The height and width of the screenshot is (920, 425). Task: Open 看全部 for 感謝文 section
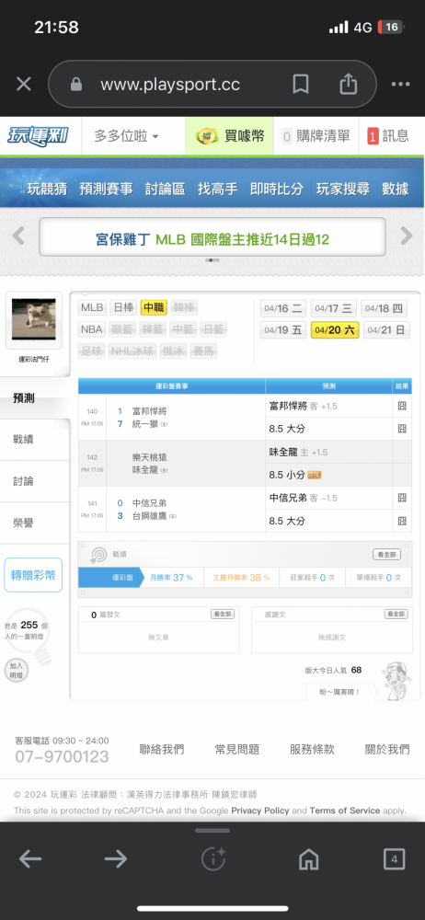396,614
